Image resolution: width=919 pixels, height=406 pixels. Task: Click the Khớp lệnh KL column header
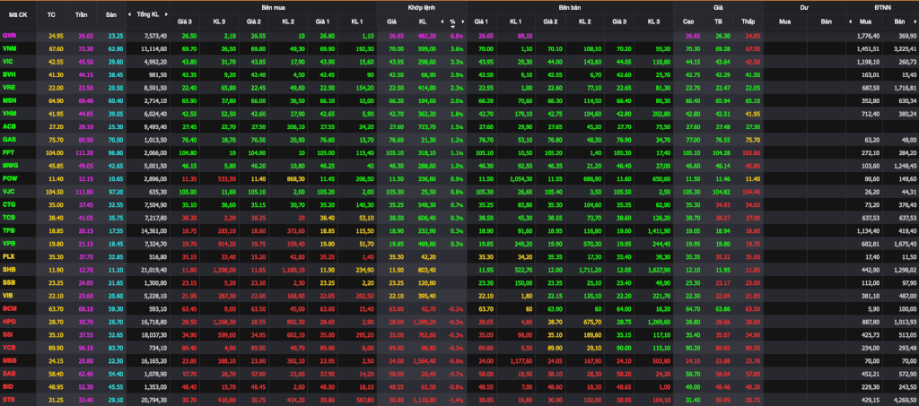point(422,22)
